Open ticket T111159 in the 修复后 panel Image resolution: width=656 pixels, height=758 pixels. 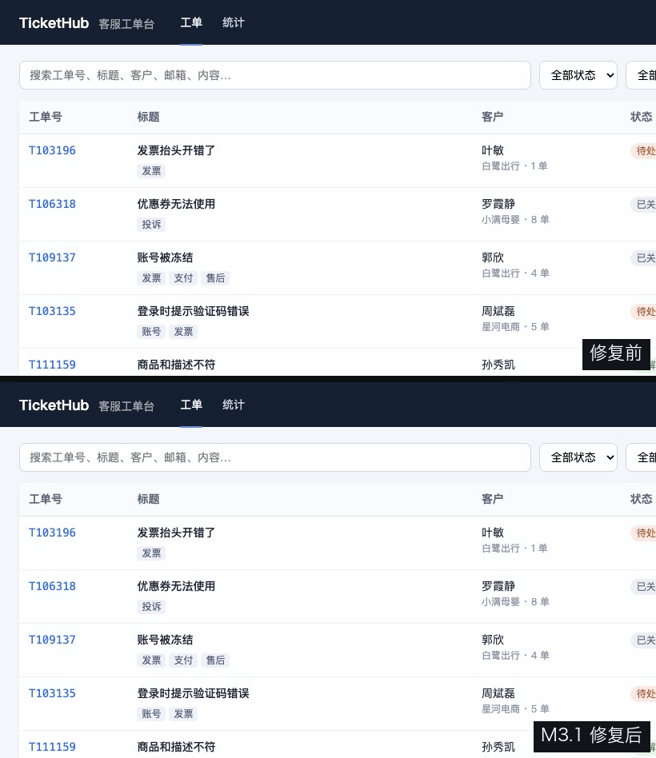point(52,747)
